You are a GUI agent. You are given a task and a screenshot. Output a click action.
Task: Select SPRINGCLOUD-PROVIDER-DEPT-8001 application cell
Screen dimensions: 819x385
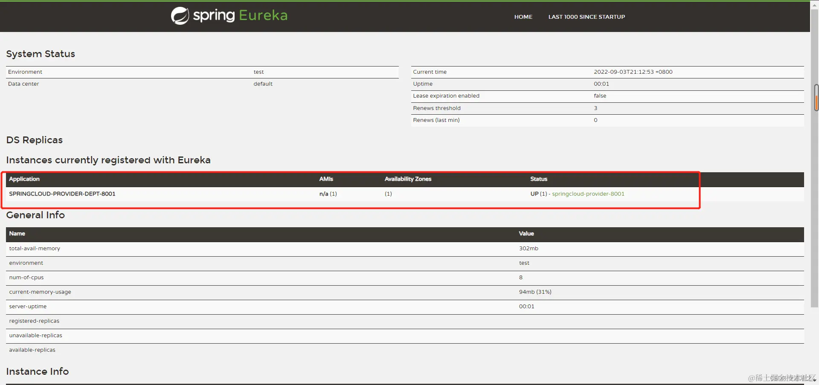(x=62, y=194)
